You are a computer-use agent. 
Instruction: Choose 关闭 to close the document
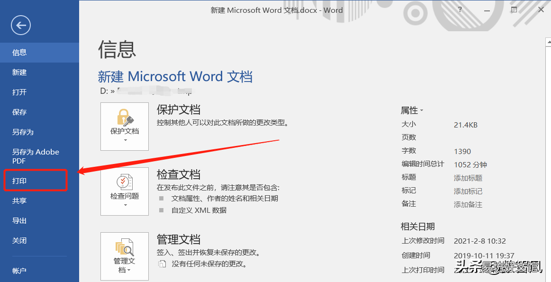pos(39,241)
